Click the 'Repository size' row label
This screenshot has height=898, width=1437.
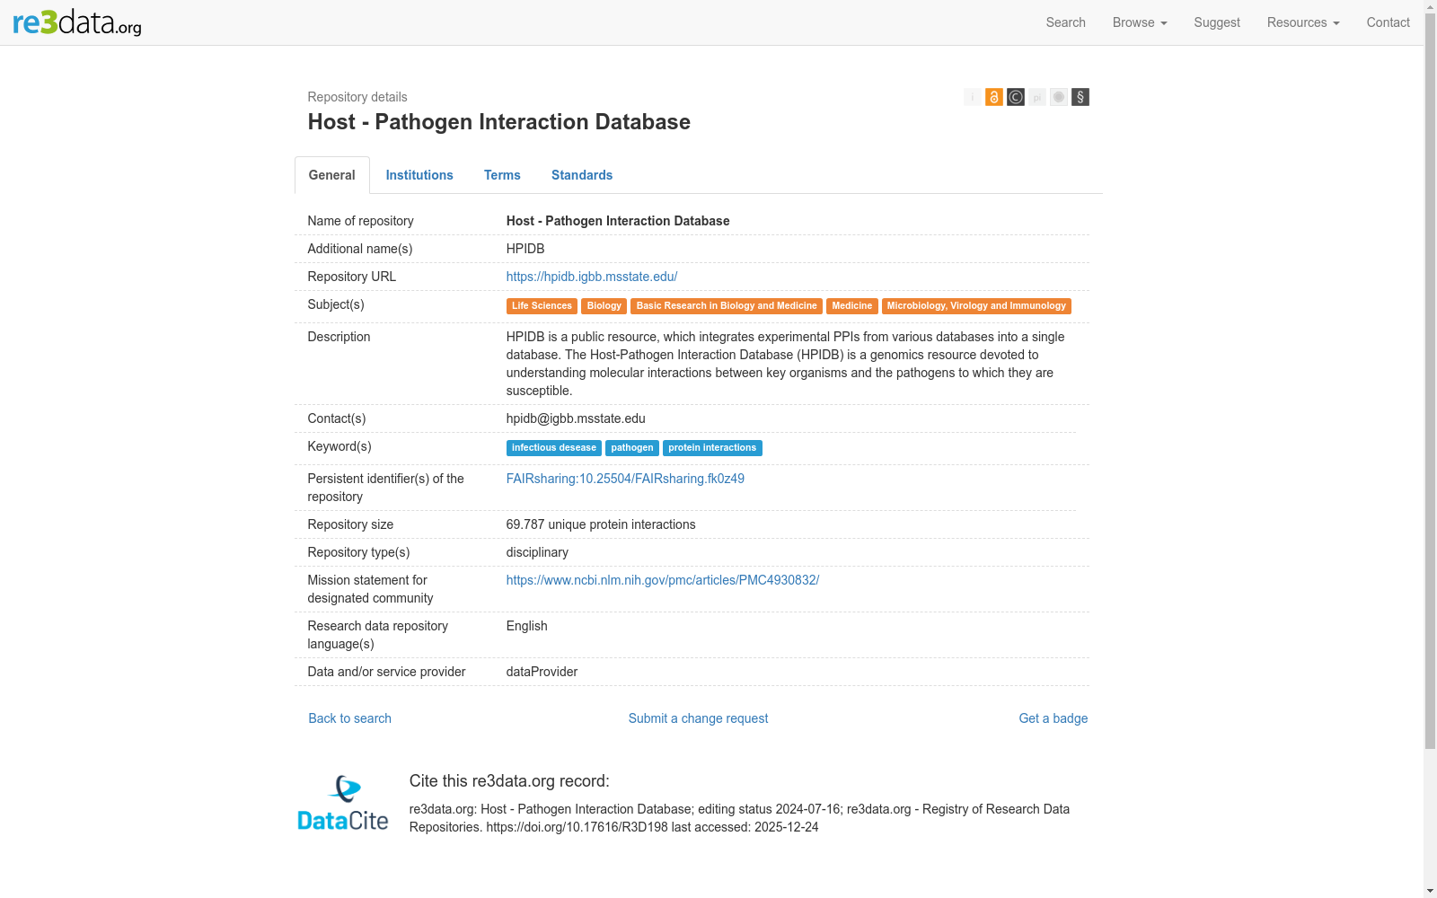pos(350,524)
